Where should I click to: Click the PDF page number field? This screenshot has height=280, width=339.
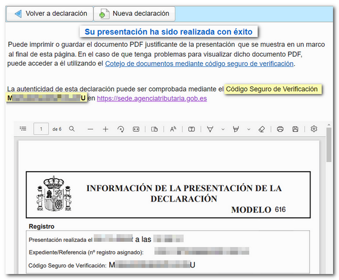(x=41, y=129)
